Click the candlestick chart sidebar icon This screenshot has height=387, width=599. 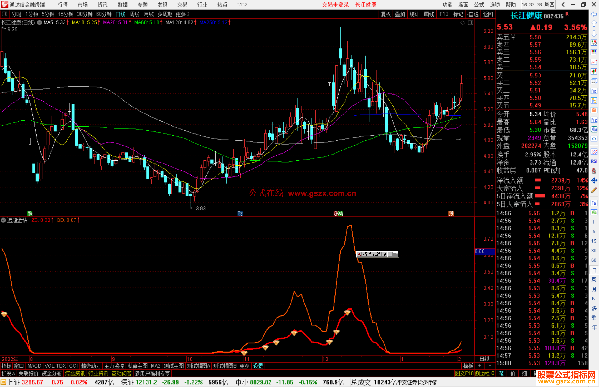tap(594, 72)
